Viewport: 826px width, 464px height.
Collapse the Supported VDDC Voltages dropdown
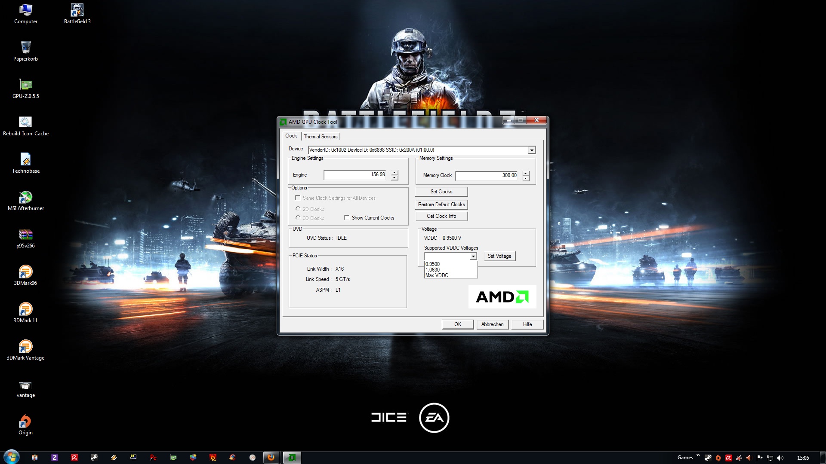(473, 256)
